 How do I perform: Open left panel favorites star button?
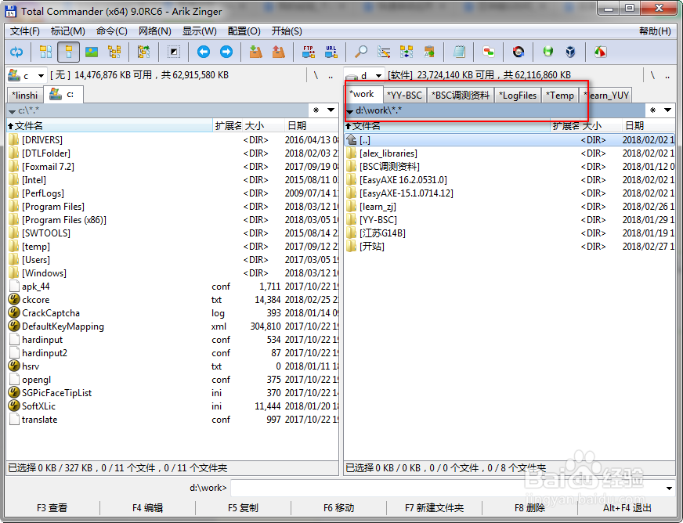(316, 110)
